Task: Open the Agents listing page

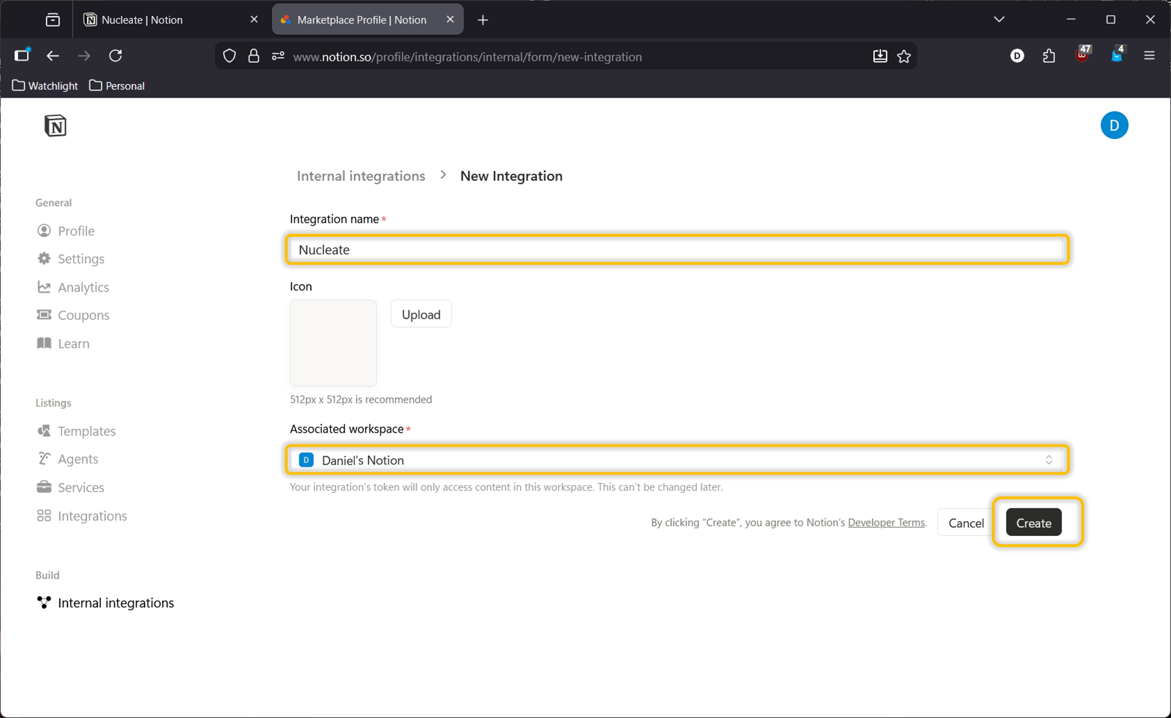Action: click(x=78, y=459)
